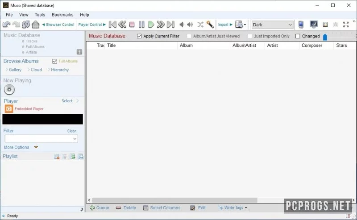Click the playlist list-view icon
This screenshot has height=220, width=357.
(x=65, y=157)
